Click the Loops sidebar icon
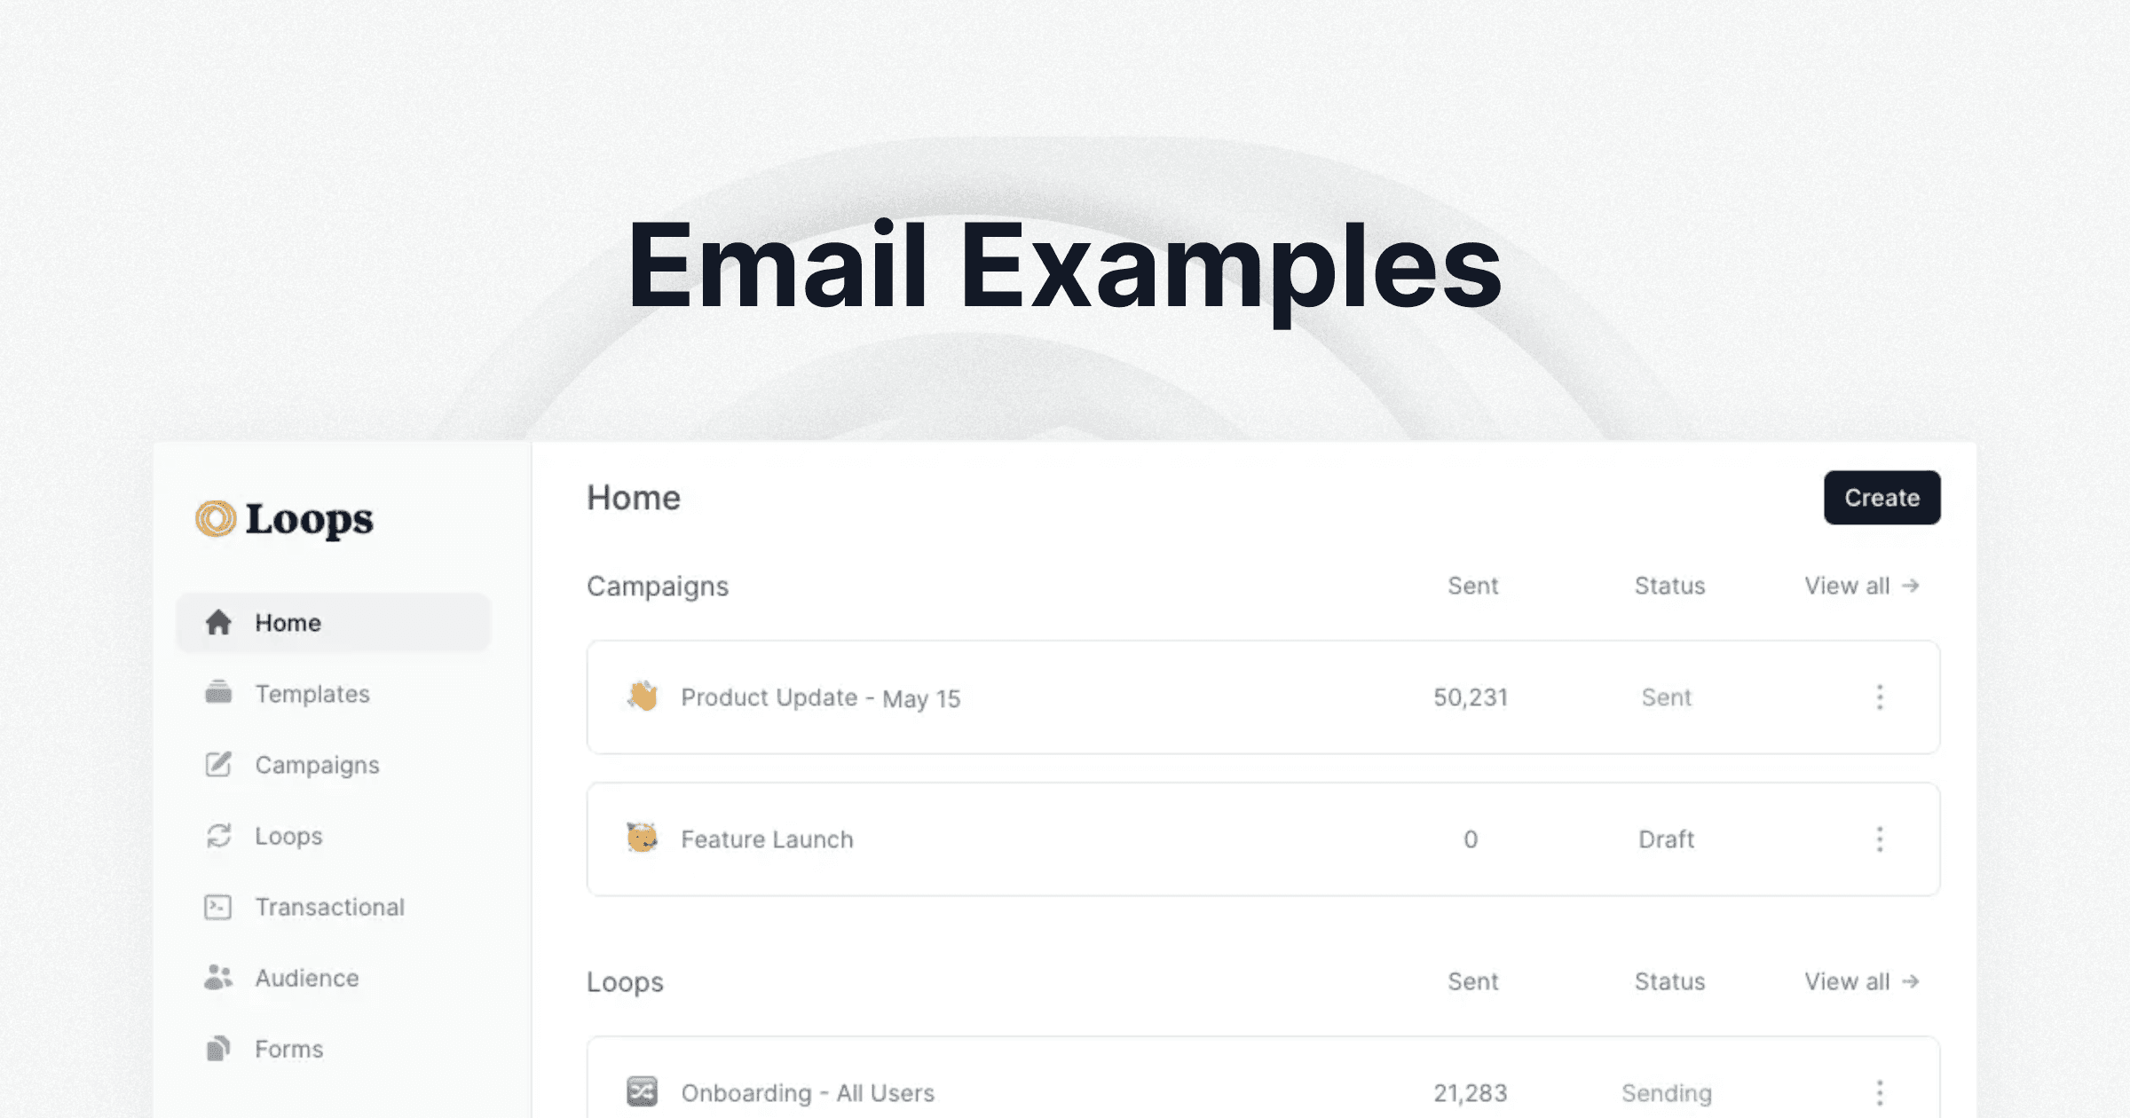The image size is (2130, 1118). point(220,833)
